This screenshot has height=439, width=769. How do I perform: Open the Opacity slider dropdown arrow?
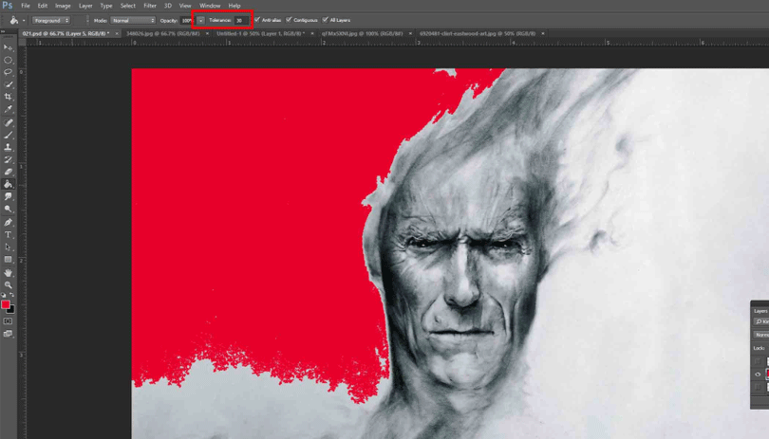(x=200, y=20)
